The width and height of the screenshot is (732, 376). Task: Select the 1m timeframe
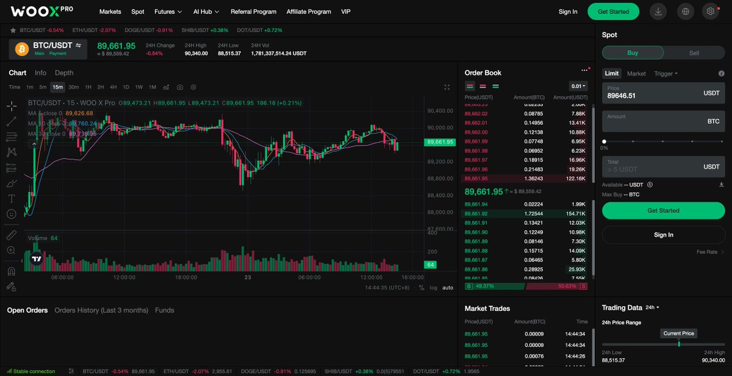tap(30, 87)
